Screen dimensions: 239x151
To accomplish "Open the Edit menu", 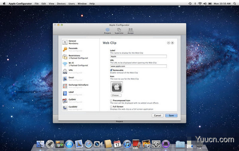I will [x=44, y=4].
